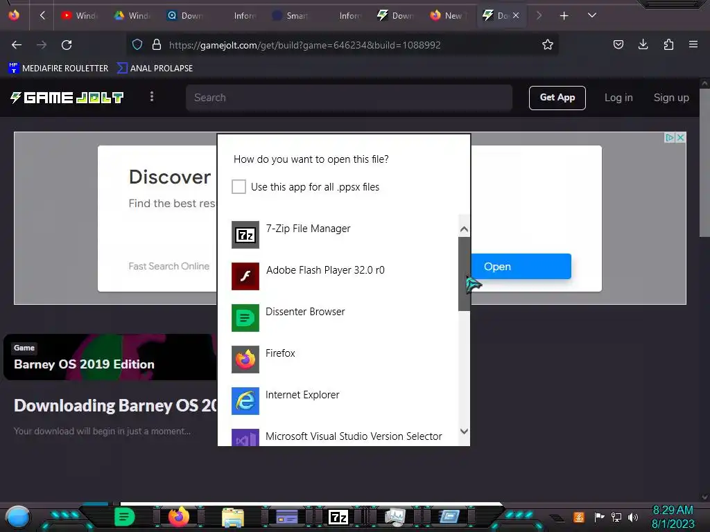Open Barney OS 2019 Edition game card

click(110, 357)
